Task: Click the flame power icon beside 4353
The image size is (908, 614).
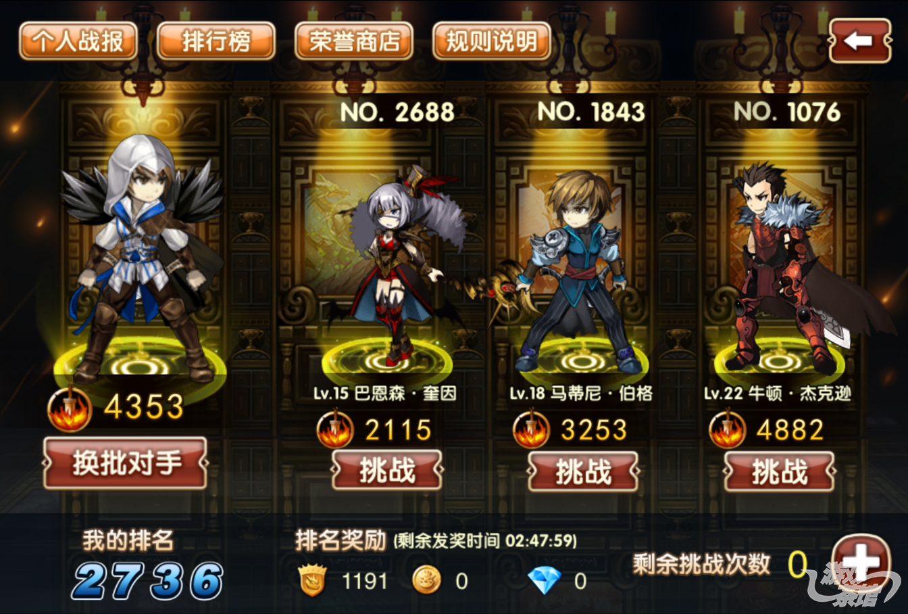Action: point(70,409)
